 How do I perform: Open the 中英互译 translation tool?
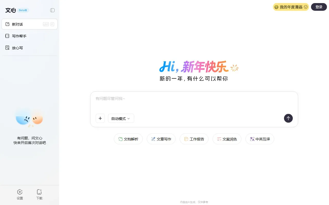coord(260,139)
